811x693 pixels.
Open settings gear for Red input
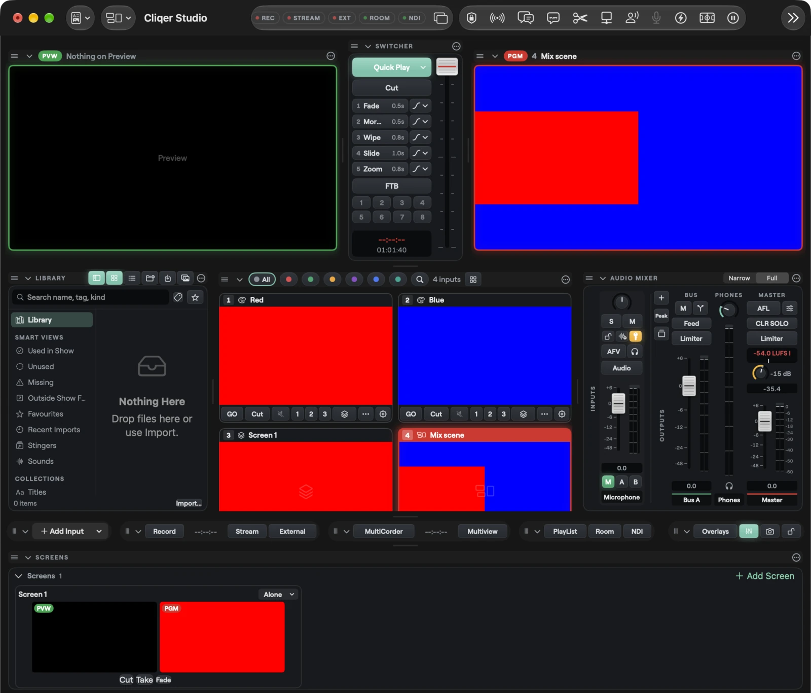383,414
